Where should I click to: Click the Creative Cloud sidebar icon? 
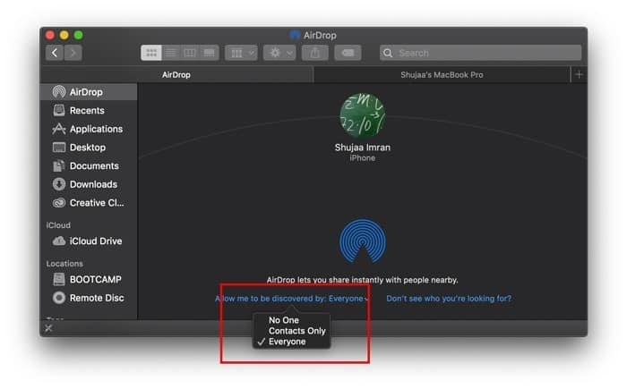click(59, 203)
